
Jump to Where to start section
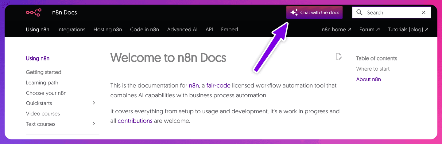373,69
